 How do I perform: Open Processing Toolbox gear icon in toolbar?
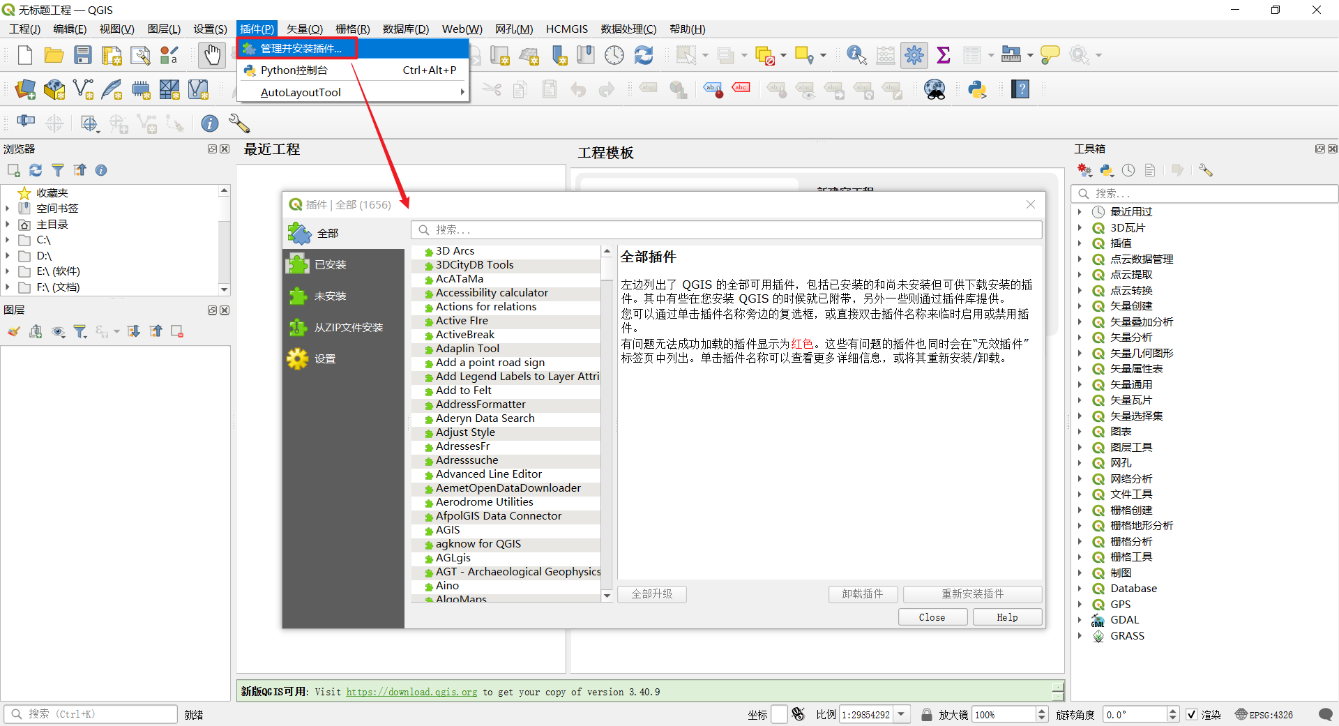914,55
